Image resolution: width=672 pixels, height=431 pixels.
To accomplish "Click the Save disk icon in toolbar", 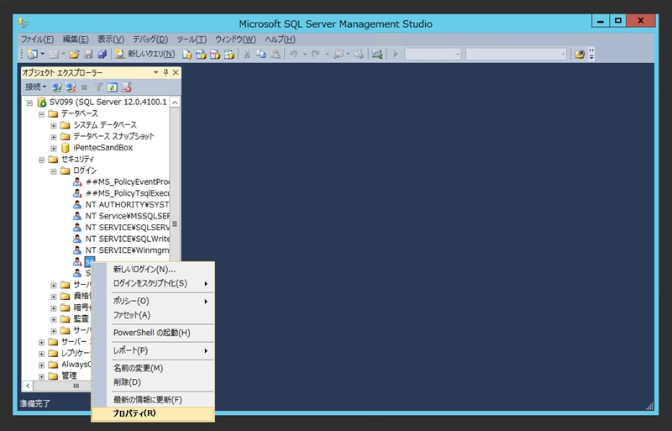I will pyautogui.click(x=88, y=54).
